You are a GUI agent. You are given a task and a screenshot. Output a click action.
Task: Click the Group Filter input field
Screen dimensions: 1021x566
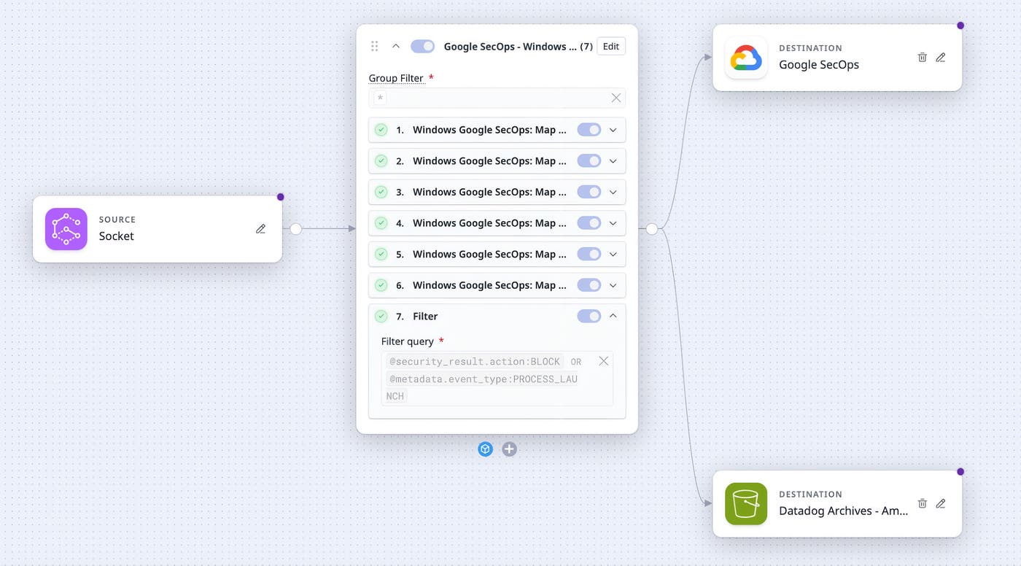(x=497, y=98)
